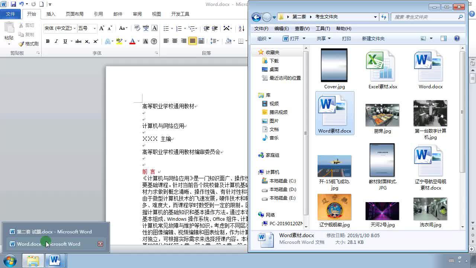Click the New Document icon in quick access toolbar
The width and height of the screenshot is (476, 268).
click(41, 4)
